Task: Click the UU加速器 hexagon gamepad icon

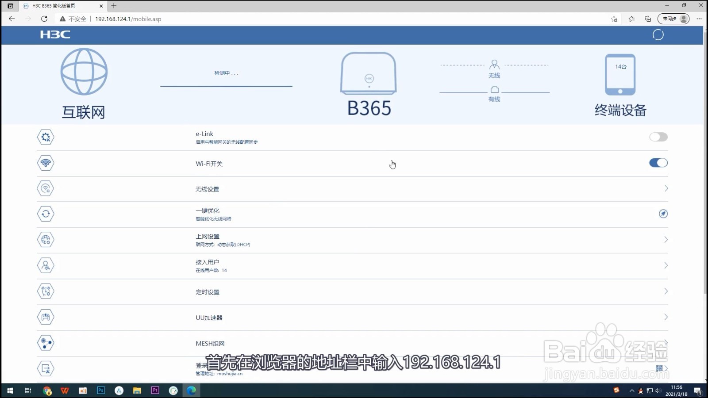Action: (x=46, y=317)
